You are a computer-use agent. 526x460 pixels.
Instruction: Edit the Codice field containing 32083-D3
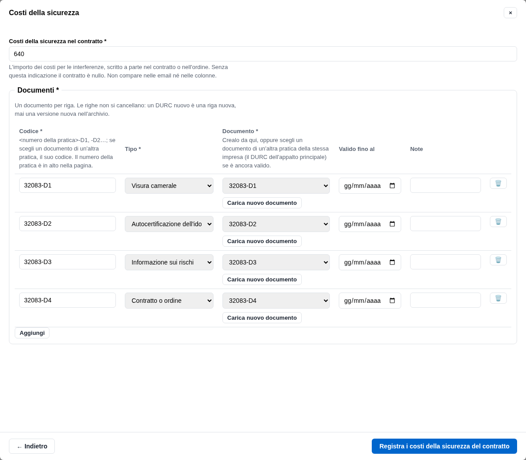point(67,262)
